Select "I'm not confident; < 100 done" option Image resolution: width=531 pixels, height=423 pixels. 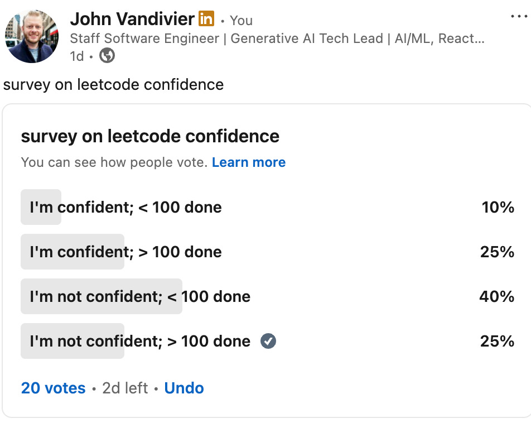140,296
